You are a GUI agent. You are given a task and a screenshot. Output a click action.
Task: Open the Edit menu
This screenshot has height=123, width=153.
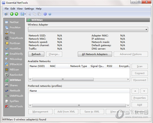click(x=13, y=9)
